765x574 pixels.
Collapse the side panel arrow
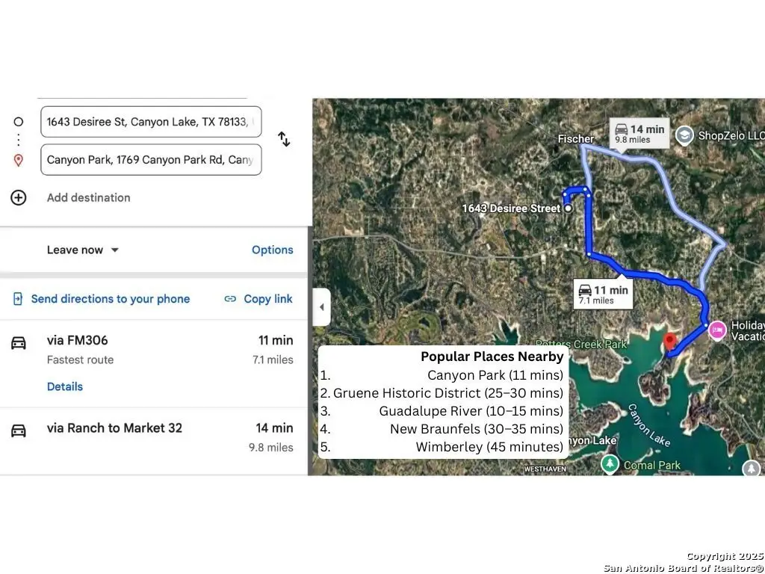[x=321, y=307]
